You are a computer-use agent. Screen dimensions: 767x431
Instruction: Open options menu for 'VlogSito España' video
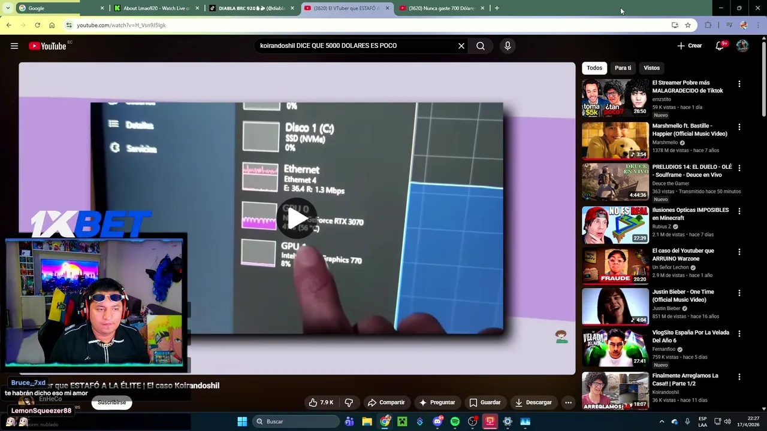pyautogui.click(x=739, y=333)
